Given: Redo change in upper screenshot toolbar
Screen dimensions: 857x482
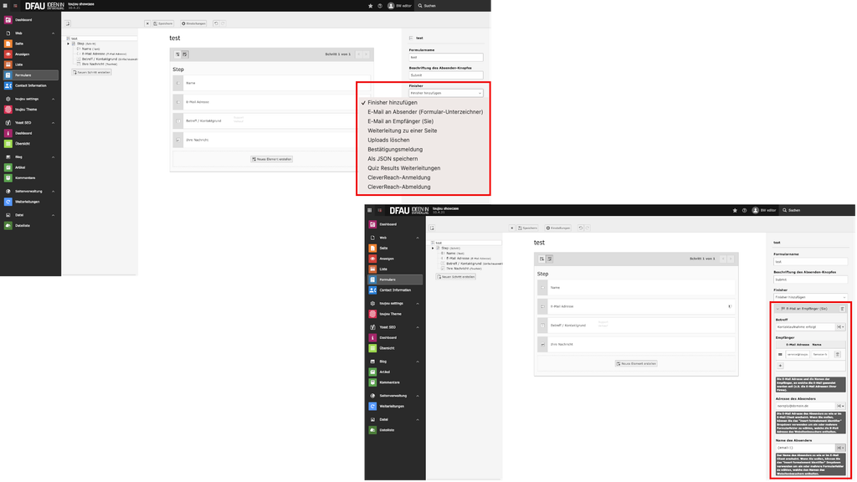Looking at the screenshot, I should (x=223, y=23).
